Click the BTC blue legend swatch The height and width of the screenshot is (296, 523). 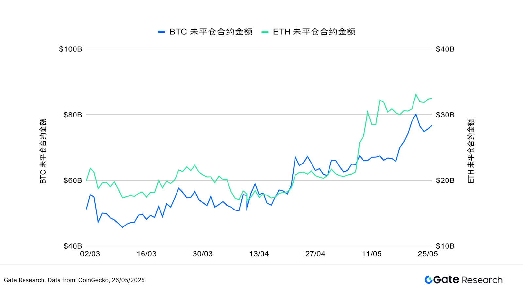(161, 32)
